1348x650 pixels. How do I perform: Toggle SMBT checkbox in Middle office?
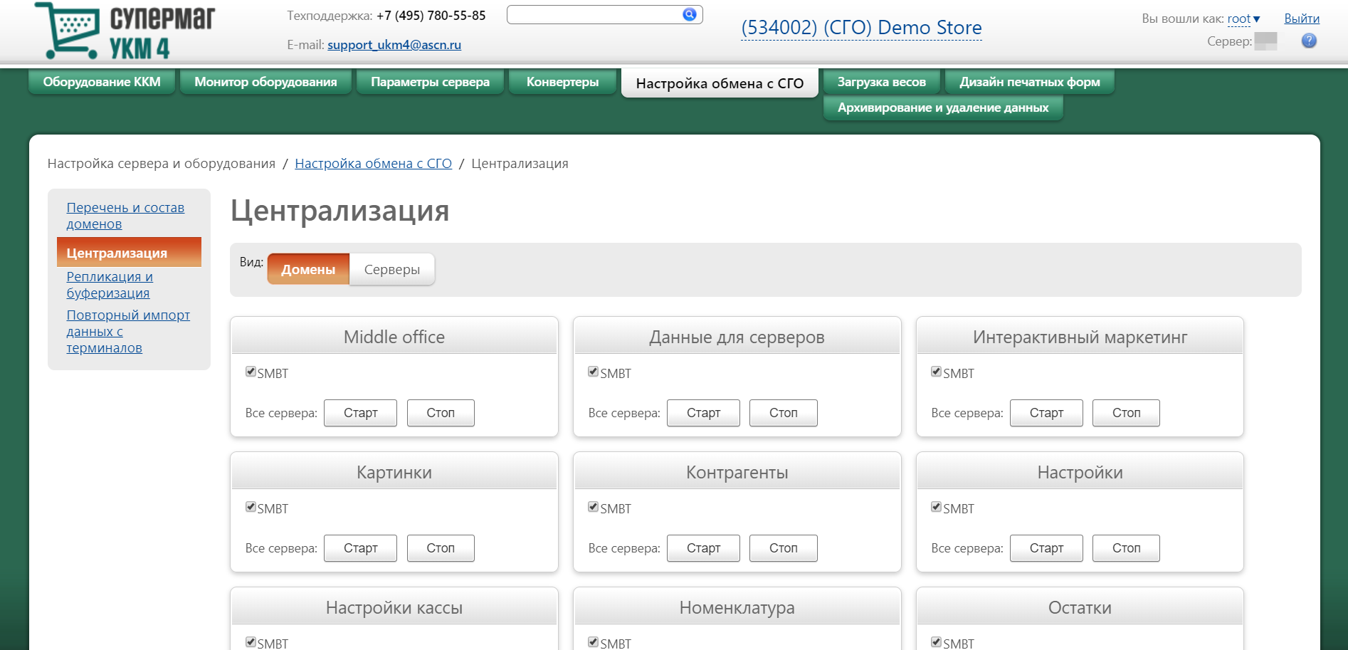coord(251,372)
